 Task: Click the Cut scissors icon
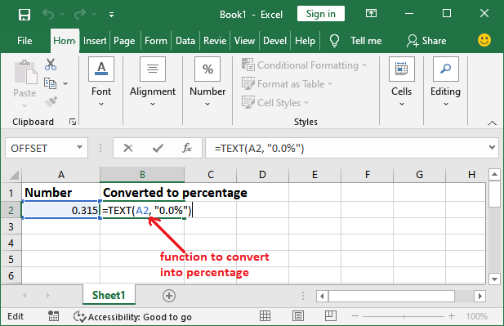(51, 65)
